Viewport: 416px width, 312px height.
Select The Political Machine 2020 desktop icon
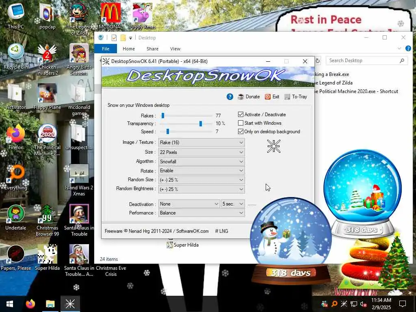pyautogui.click(x=47, y=139)
